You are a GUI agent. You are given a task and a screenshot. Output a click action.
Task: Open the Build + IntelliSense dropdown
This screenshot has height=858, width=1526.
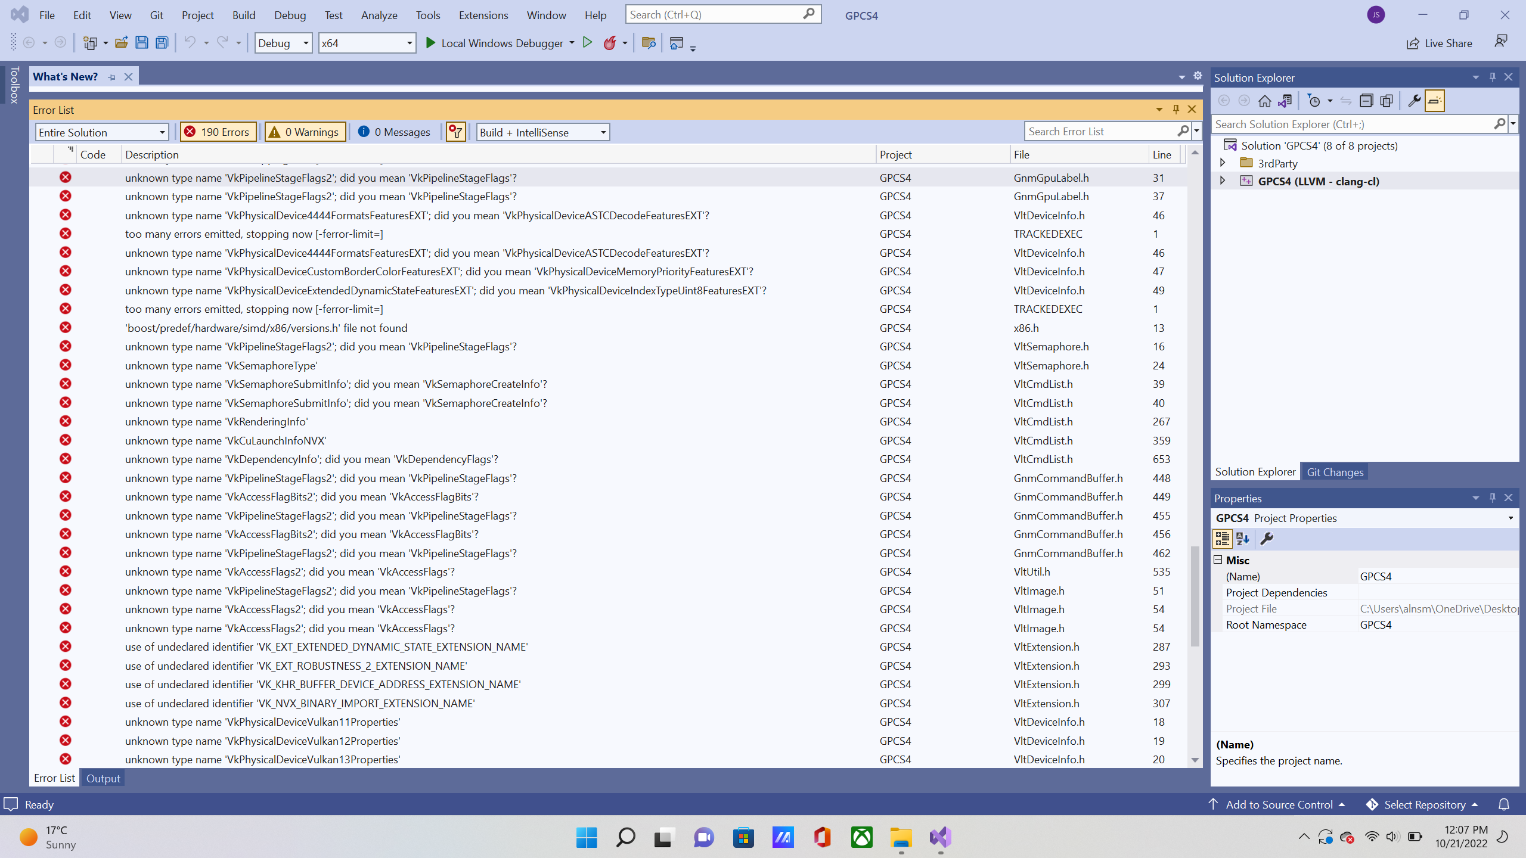[542, 132]
